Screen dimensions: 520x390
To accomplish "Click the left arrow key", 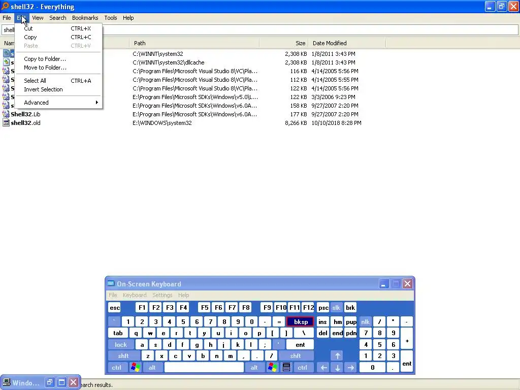I will point(323,368).
